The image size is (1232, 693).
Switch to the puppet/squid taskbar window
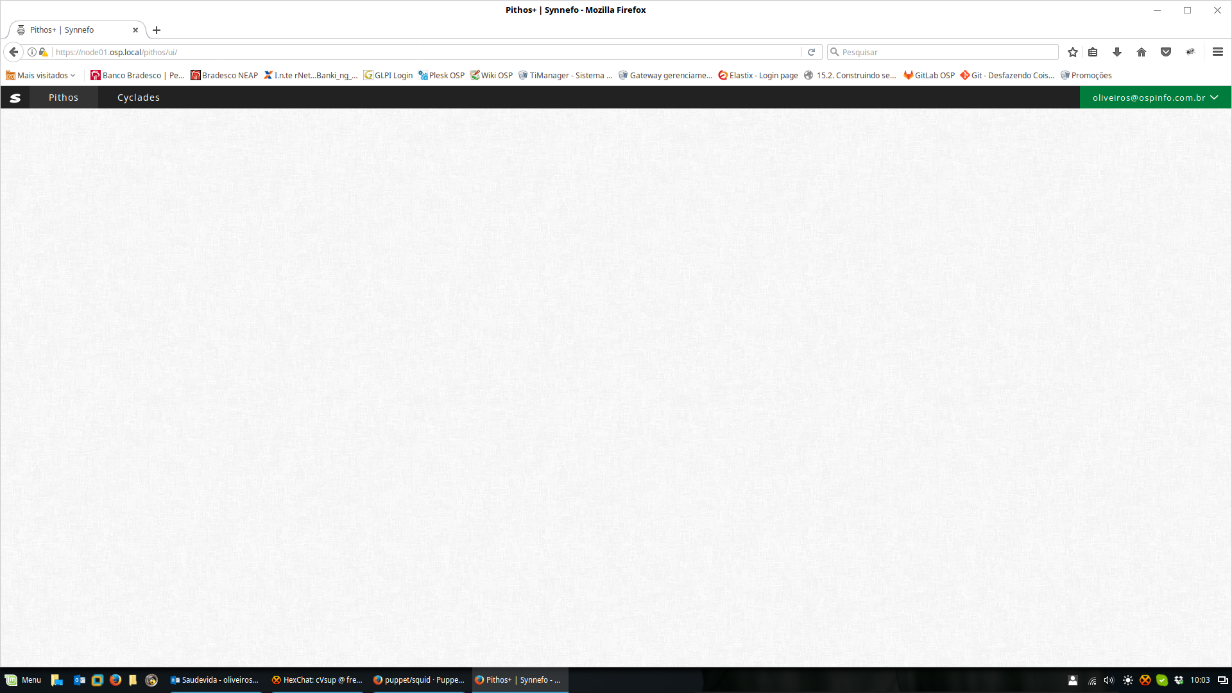coord(418,680)
